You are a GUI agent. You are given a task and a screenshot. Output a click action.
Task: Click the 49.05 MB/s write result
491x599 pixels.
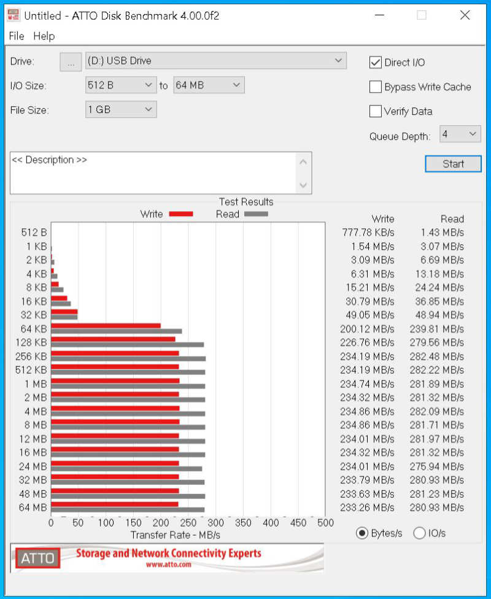(x=369, y=315)
